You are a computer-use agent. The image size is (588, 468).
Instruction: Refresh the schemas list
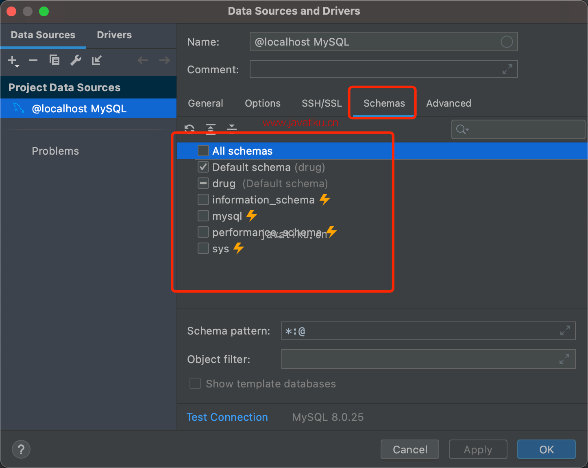[189, 129]
